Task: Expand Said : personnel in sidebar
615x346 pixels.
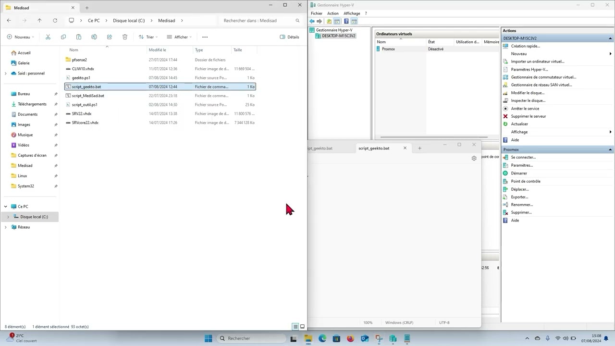Action: [x=5, y=73]
